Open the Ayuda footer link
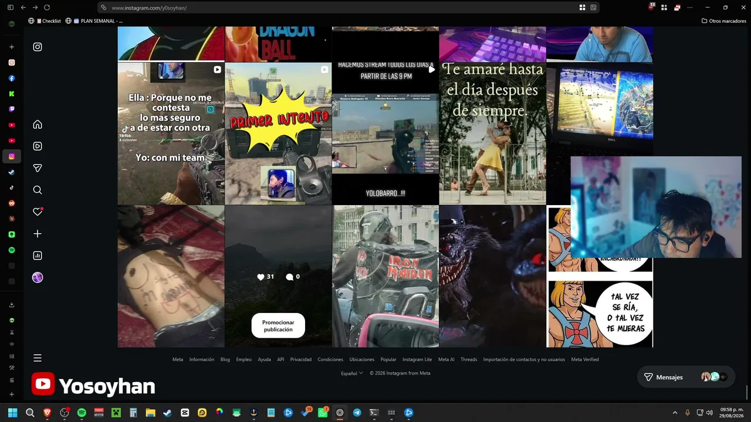Image resolution: width=751 pixels, height=422 pixels. pyautogui.click(x=265, y=359)
